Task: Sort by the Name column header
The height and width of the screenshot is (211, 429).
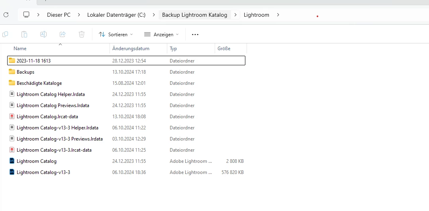Action: 20,49
